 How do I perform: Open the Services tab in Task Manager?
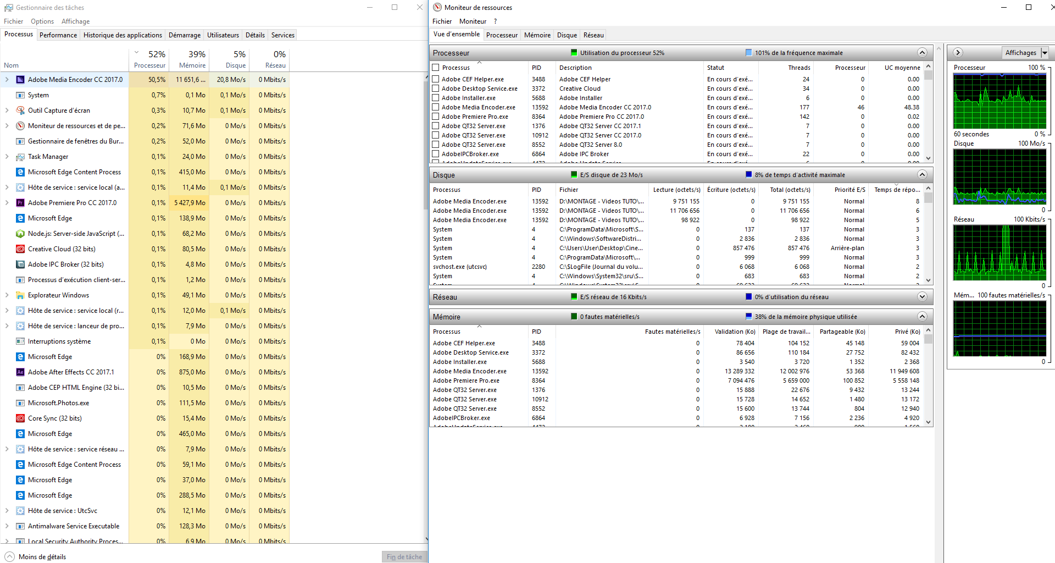click(283, 35)
